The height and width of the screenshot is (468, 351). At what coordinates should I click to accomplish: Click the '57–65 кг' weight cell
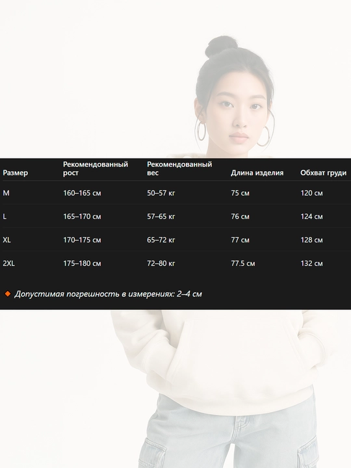coord(161,216)
